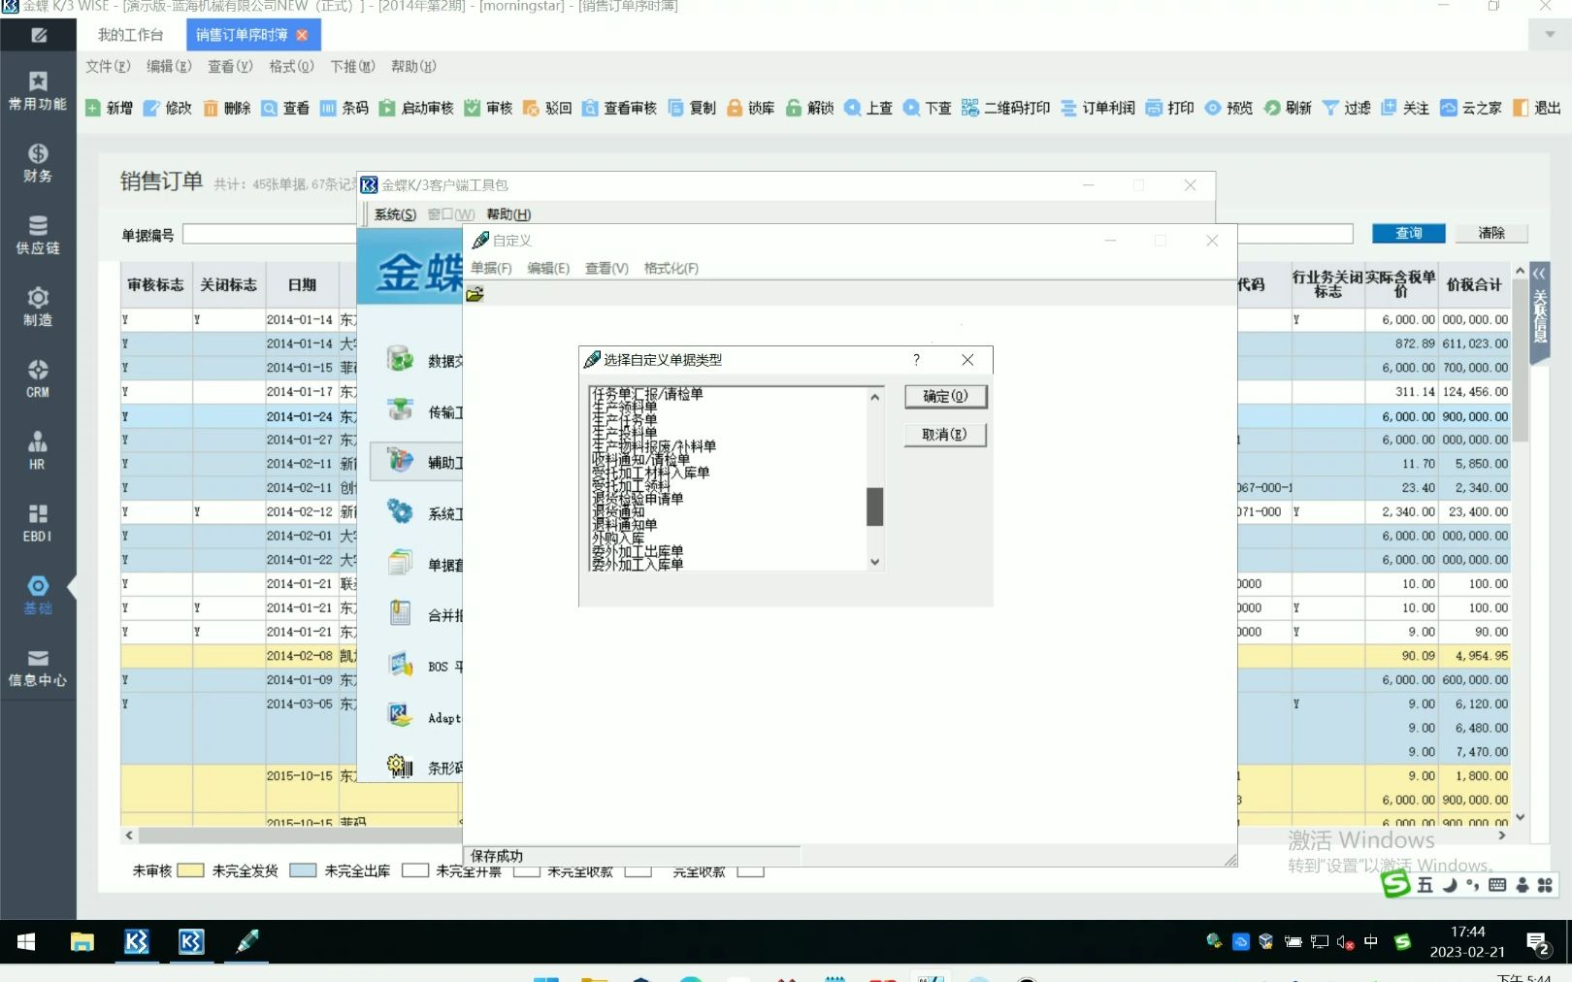Click the 清除 button
This screenshot has width=1572, height=982.
click(x=1491, y=233)
